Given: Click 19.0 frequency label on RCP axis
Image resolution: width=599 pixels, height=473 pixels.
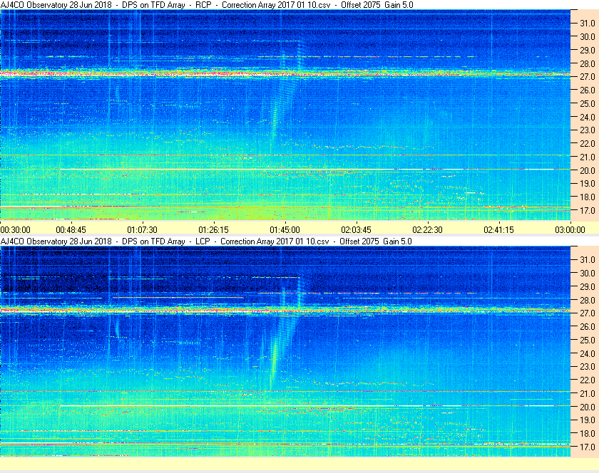Looking at the screenshot, I should pos(588,184).
